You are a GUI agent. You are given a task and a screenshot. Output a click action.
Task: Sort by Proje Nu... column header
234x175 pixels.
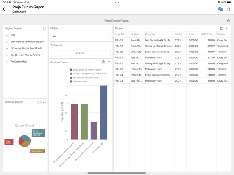point(121,34)
